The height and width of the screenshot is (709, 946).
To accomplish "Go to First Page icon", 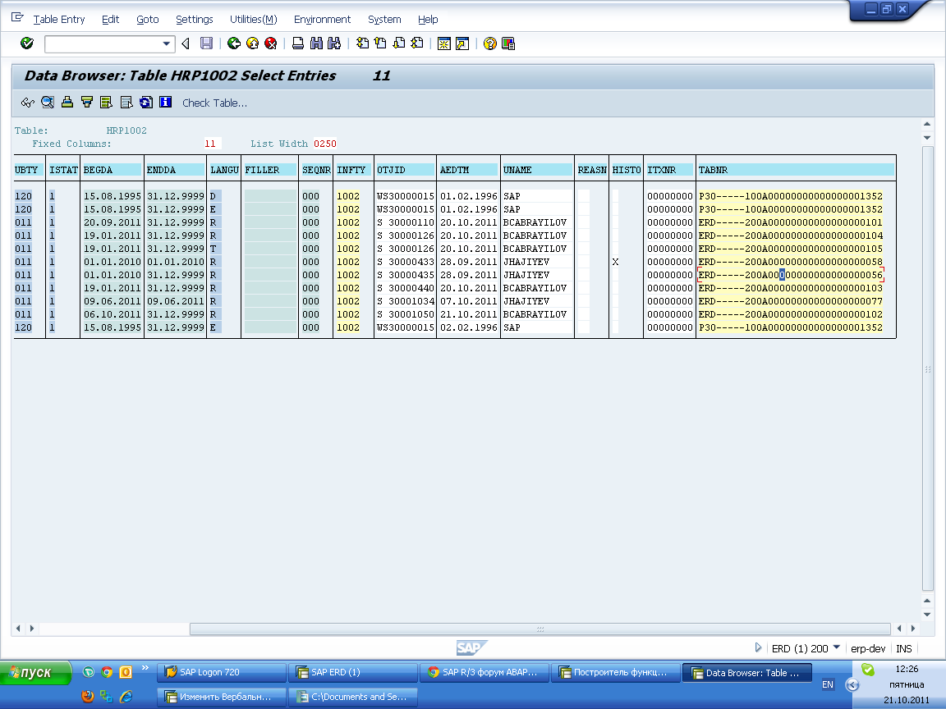I will pyautogui.click(x=362, y=43).
